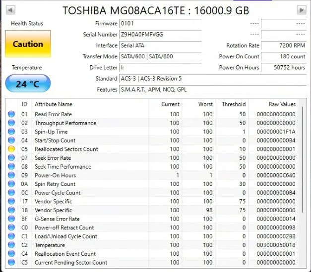Select the G-Sense Error Rate attribute name
The height and width of the screenshot is (272, 311).
(x=57, y=219)
